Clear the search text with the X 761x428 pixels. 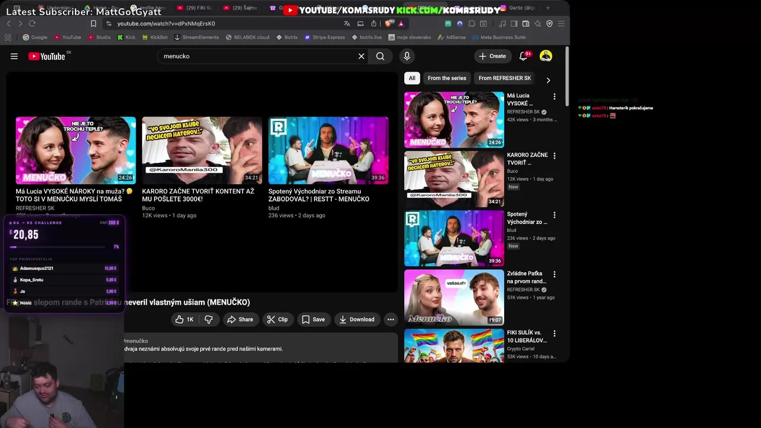[361, 56]
